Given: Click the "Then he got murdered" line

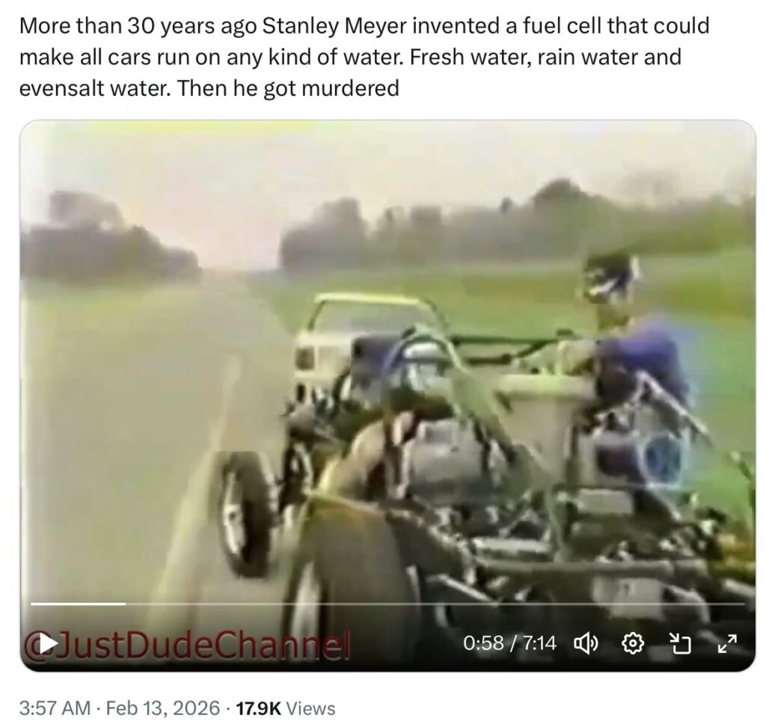Looking at the screenshot, I should click(x=288, y=88).
